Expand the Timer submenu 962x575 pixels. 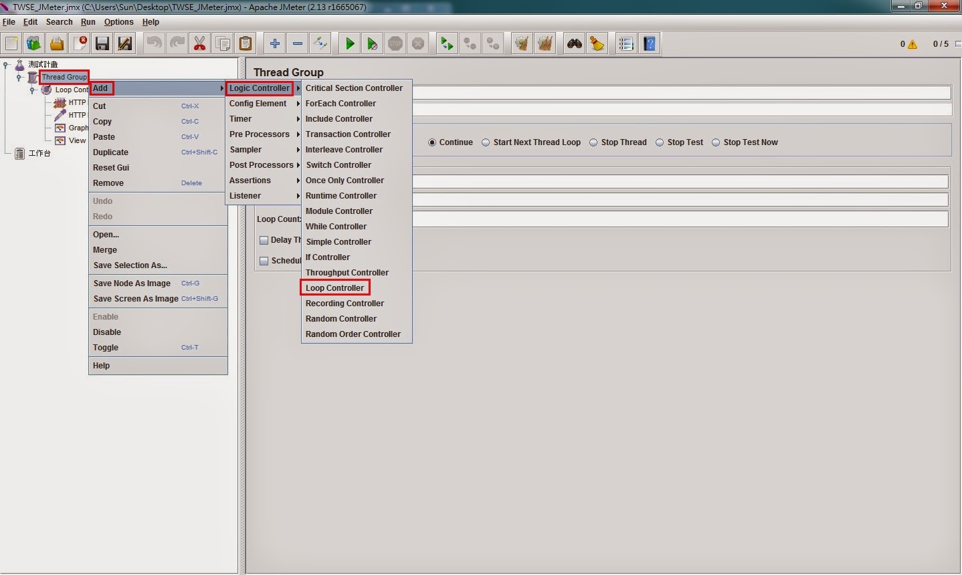click(264, 119)
